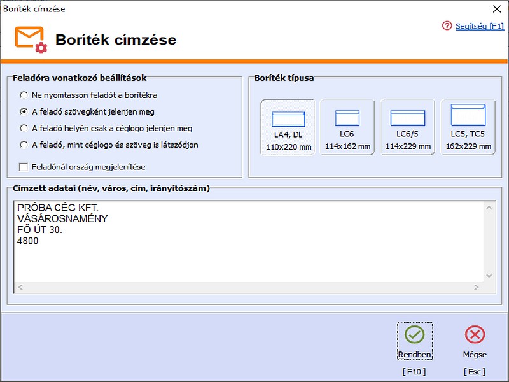Close the Boríték címzése dialog window
The height and width of the screenshot is (382, 509).
496,9
